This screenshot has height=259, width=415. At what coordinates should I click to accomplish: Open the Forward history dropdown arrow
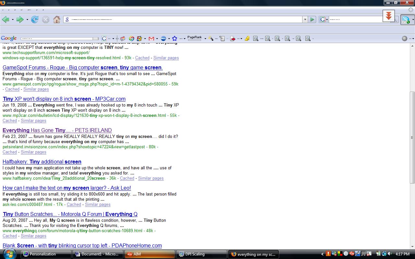coord(27,20)
